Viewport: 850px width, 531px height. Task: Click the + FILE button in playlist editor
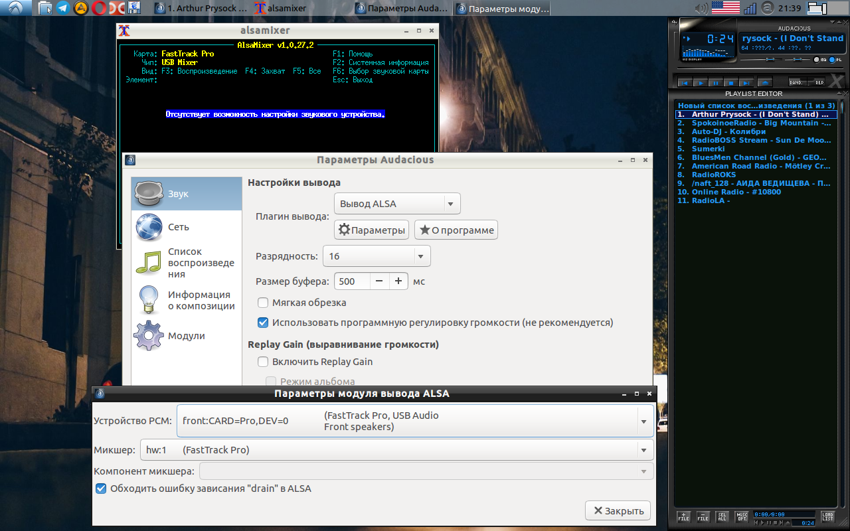[683, 517]
